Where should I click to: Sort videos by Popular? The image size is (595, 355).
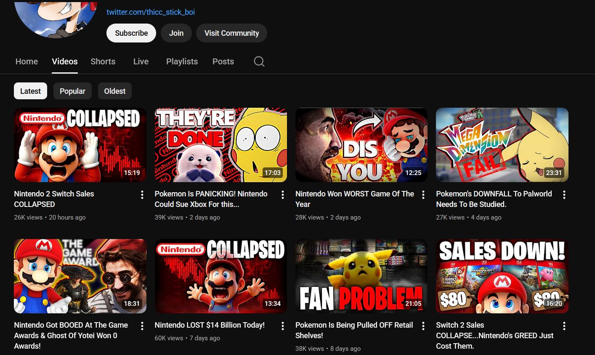72,91
